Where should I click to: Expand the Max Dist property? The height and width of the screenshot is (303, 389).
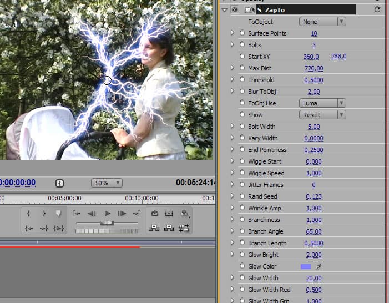click(x=232, y=68)
